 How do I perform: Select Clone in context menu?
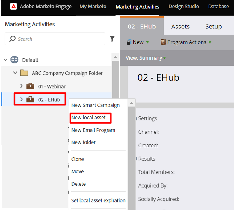78,159
